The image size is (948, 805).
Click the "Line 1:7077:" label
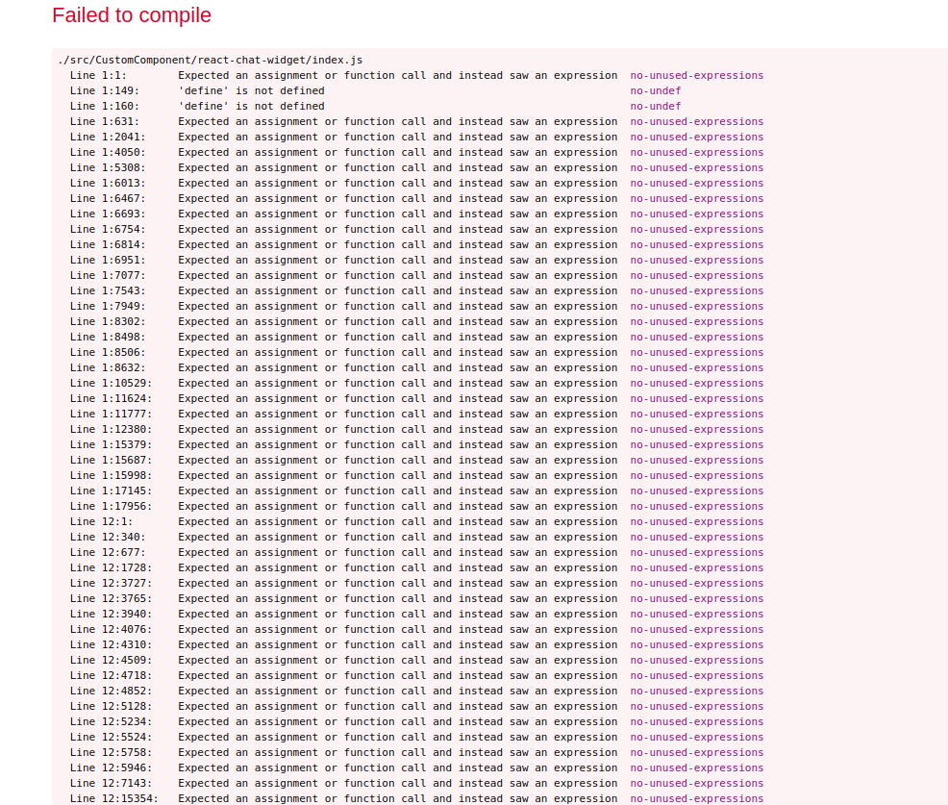click(108, 276)
